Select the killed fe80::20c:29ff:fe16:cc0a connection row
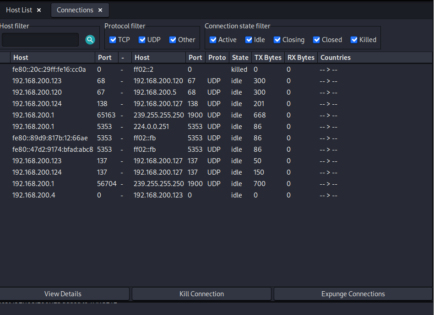Image resolution: width=434 pixels, height=315 pixels. 49,69
